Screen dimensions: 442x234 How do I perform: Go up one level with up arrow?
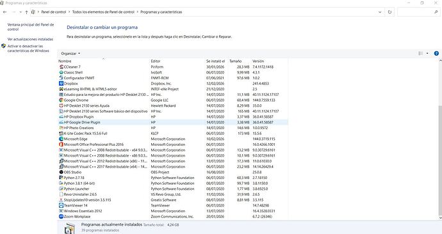pos(26,12)
